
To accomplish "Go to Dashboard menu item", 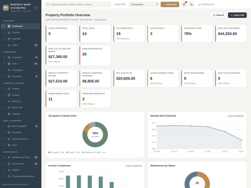I will (x=21, y=26).
